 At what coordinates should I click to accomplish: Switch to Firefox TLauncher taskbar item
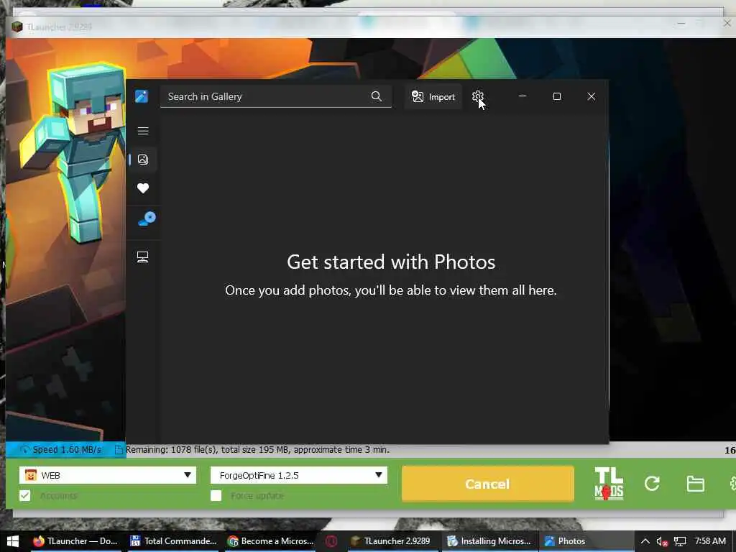(x=75, y=541)
